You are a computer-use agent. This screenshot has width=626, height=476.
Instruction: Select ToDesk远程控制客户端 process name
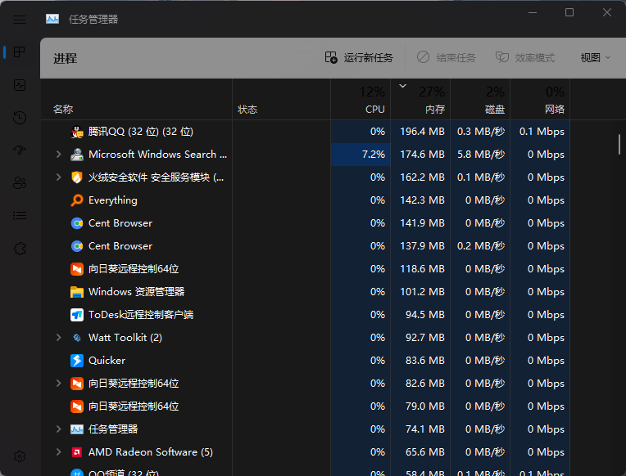tap(141, 315)
